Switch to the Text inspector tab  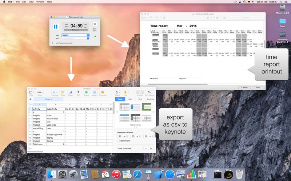click(140, 99)
